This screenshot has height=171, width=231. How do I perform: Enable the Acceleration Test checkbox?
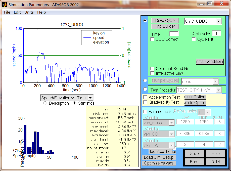click(x=145, y=97)
